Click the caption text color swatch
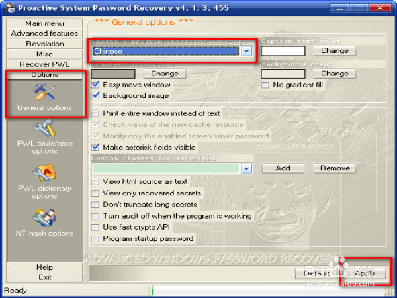 283,51
